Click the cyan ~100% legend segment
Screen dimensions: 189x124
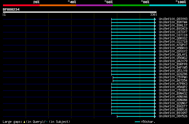pyautogui.click(x=168, y=5)
